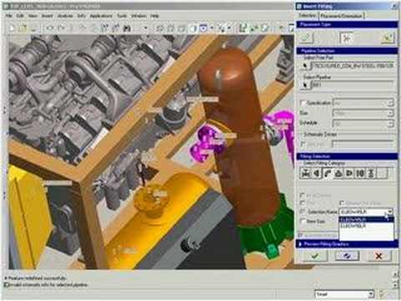The height and width of the screenshot is (301, 401).
Task: Select the fourth fitting category icon
Action: coord(338,173)
